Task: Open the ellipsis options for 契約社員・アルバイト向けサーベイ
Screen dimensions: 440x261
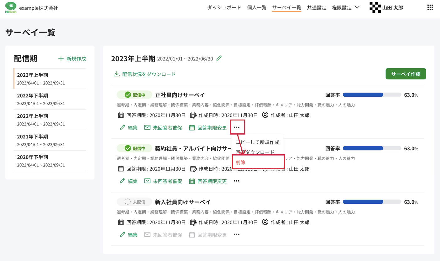Action: 237,181
